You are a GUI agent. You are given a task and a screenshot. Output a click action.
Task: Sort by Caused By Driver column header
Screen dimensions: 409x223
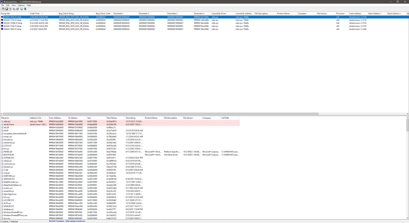coord(222,14)
